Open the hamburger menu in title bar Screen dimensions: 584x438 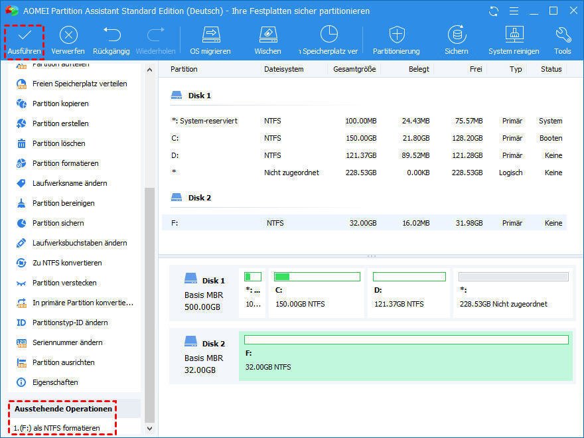pos(514,11)
